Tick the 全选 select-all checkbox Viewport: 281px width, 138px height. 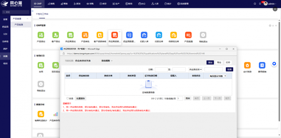pyautogui.click(x=67, y=98)
